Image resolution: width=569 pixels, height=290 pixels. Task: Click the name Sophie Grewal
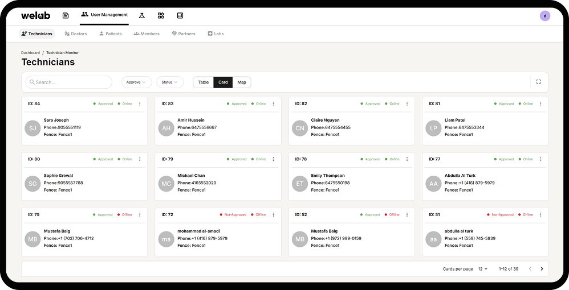click(58, 176)
